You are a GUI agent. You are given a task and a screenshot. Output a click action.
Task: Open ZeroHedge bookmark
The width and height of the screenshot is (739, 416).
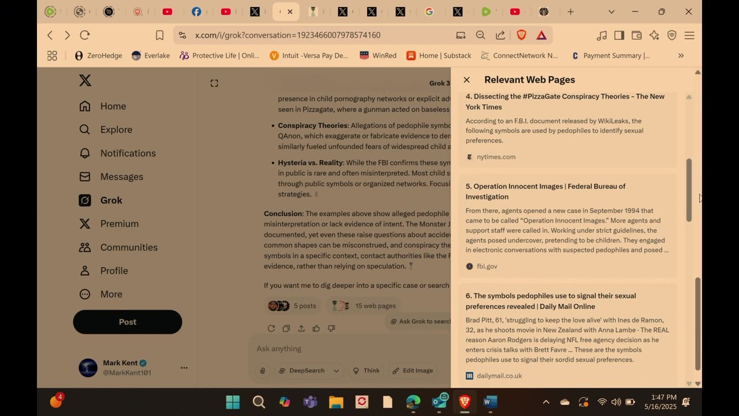pyautogui.click(x=98, y=55)
